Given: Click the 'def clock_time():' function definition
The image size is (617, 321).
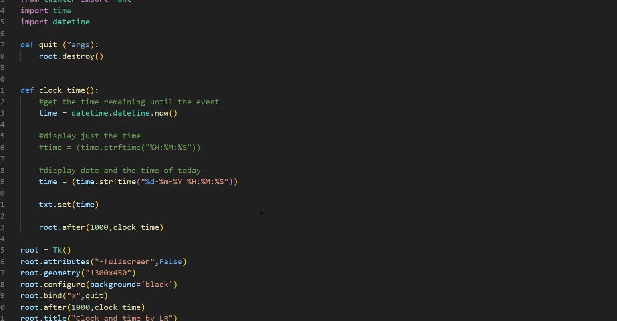Looking at the screenshot, I should [59, 90].
